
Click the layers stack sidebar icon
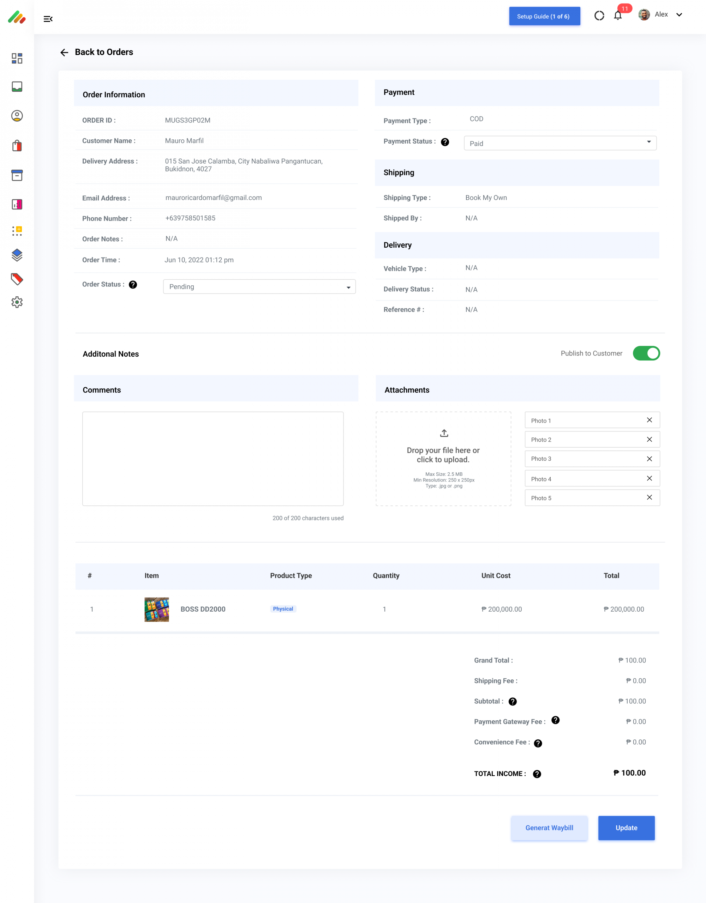tap(17, 255)
